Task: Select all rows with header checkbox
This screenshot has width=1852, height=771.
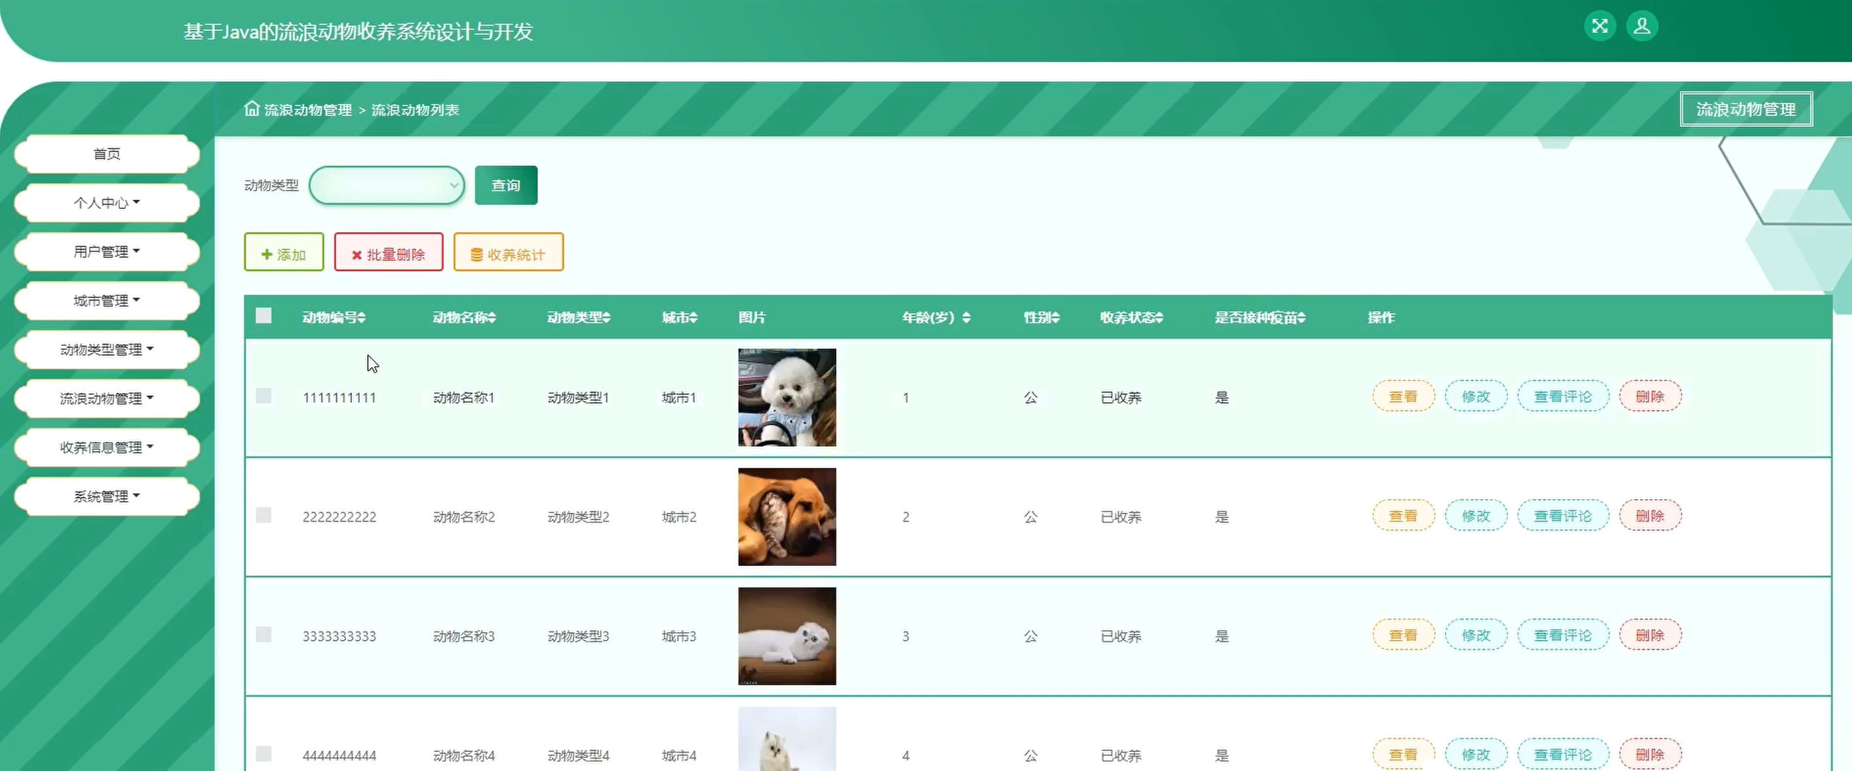Action: tap(264, 316)
